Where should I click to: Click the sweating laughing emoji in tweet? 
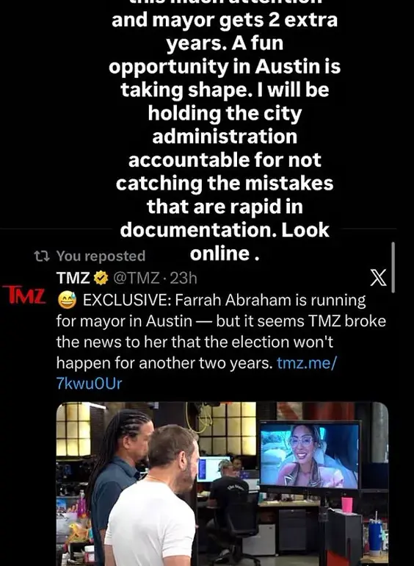click(x=67, y=301)
